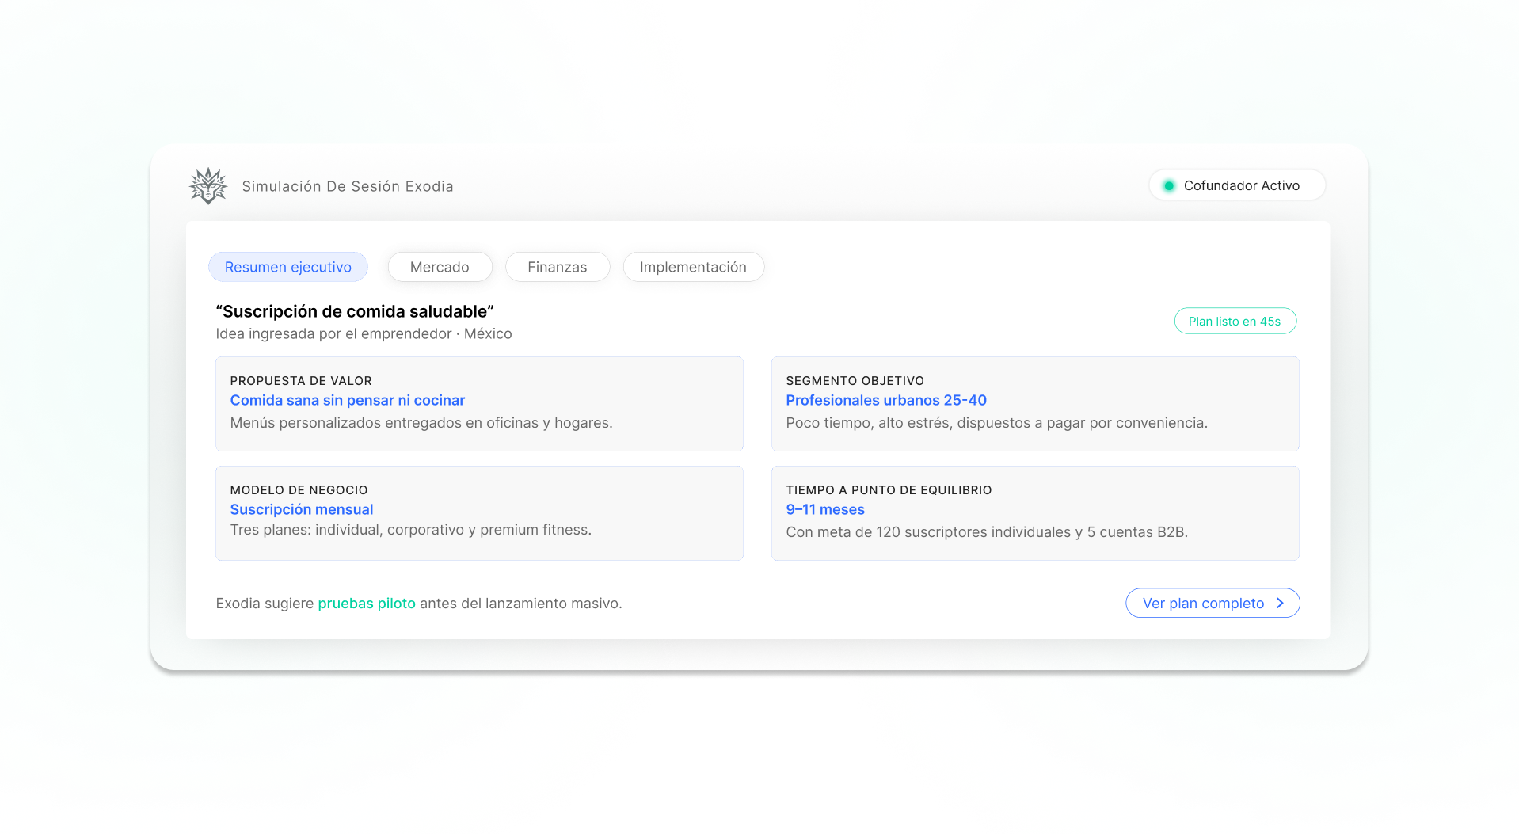Open the Propuesta de Valor card
Viewport: 1519px width, 834px height.
tap(479, 404)
